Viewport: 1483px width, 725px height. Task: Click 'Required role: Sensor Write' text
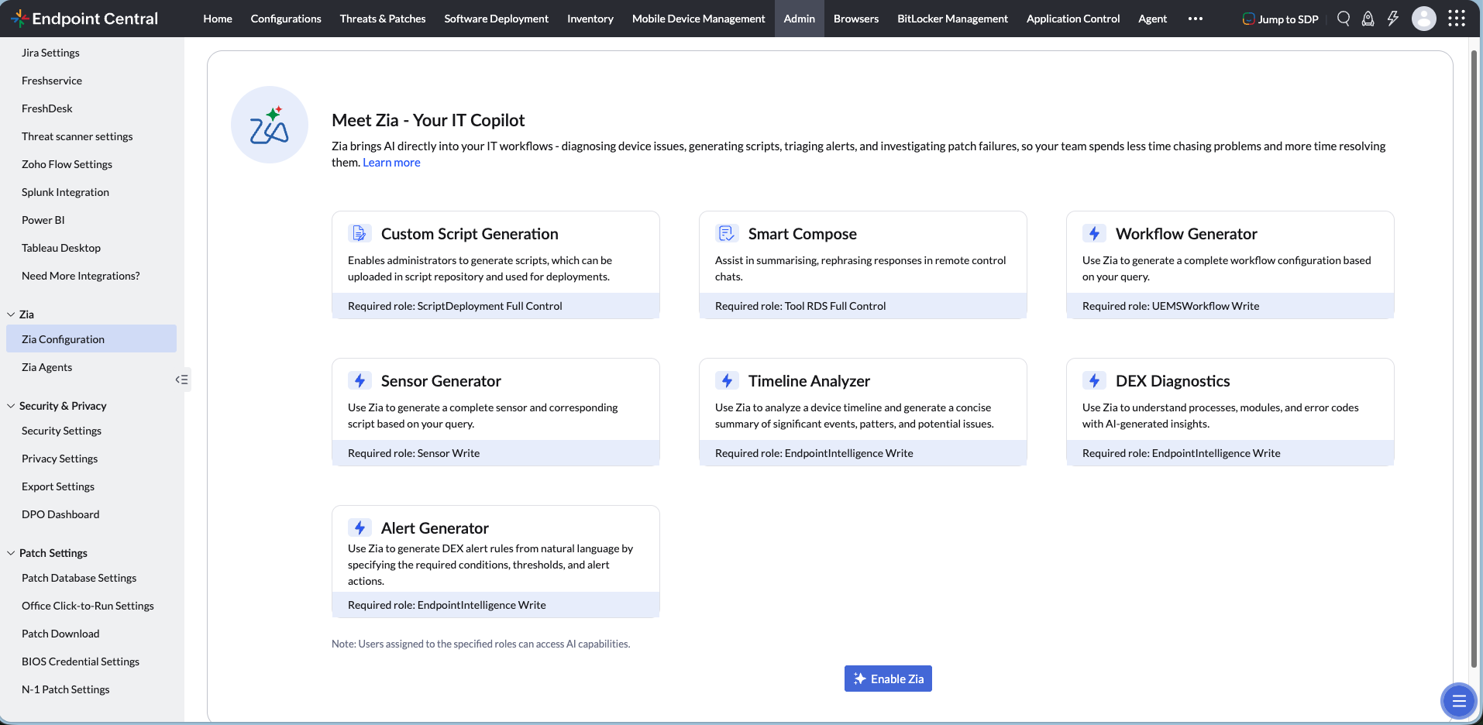pos(414,453)
